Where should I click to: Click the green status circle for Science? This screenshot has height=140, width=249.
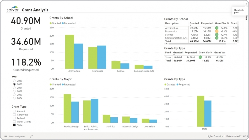[217, 35]
